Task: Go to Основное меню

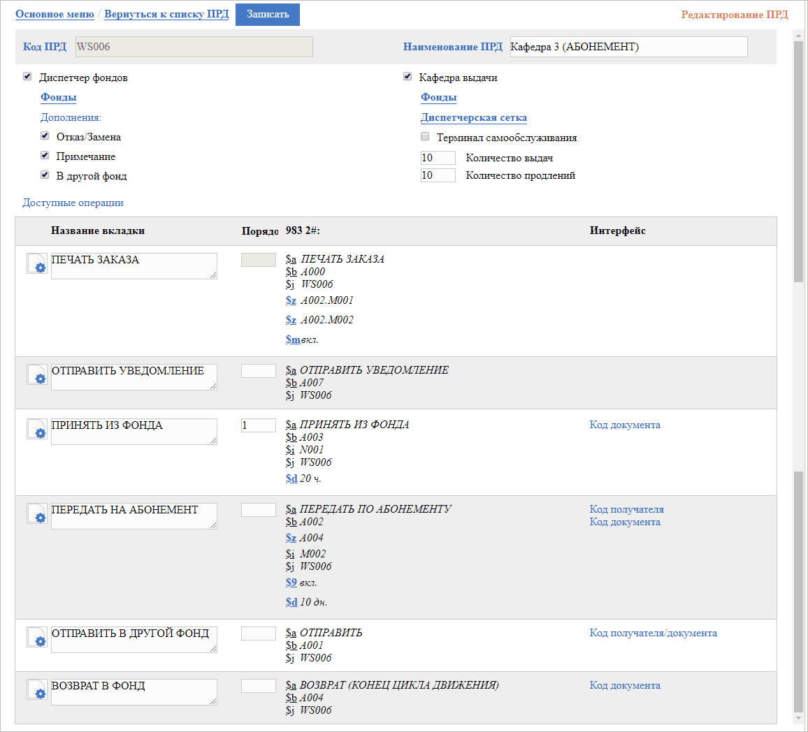Action: click(55, 14)
